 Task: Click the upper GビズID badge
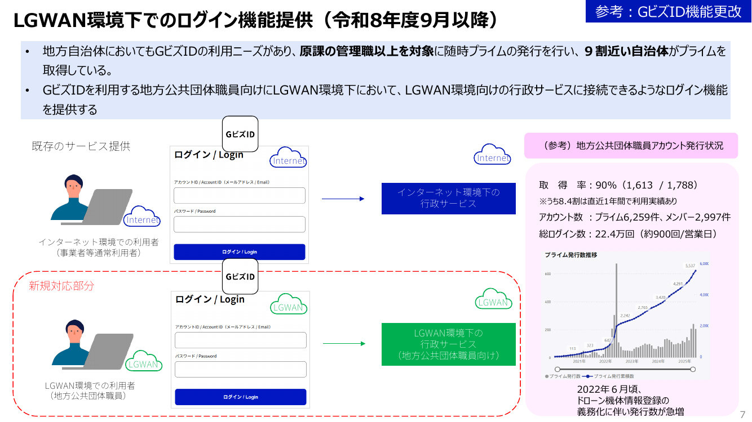240,134
